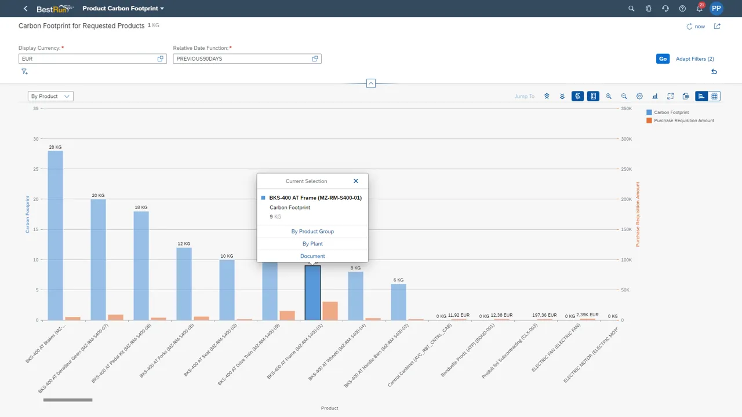Open Product Carbon Footprint navigation menu
The image size is (742, 417).
coord(123,8)
